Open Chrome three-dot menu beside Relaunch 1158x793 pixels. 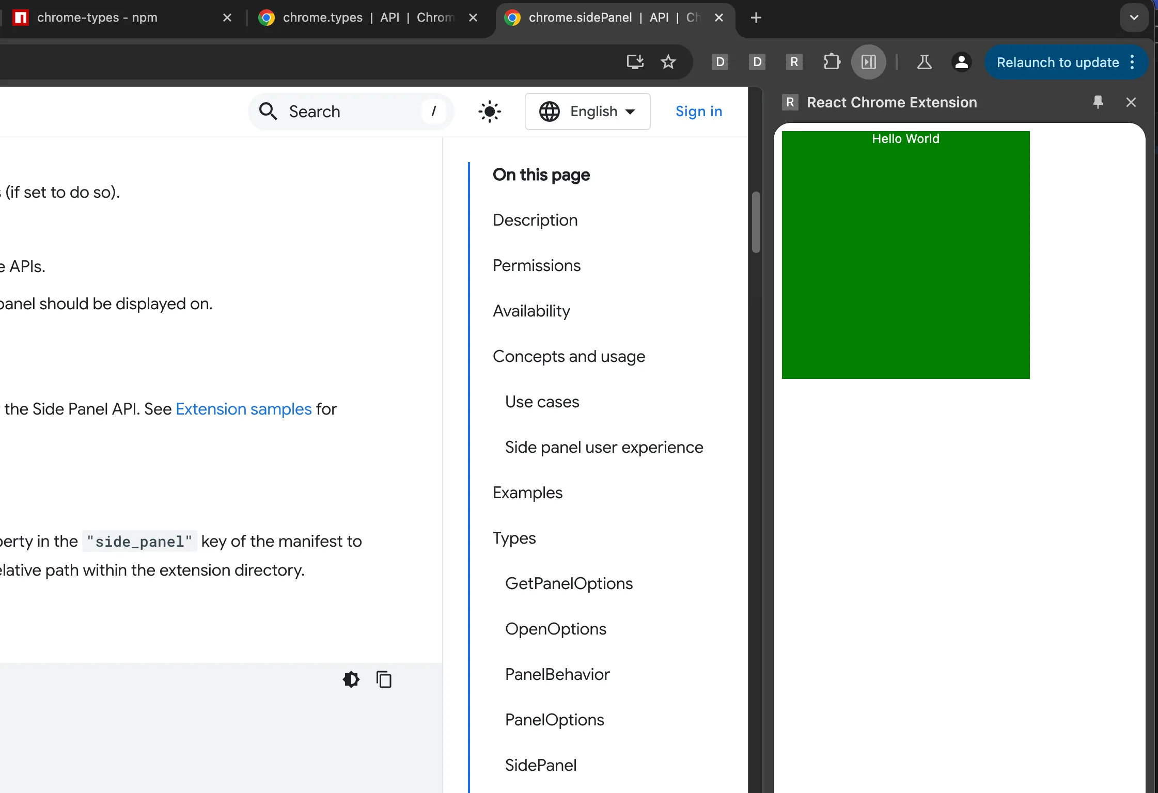[1132, 62]
